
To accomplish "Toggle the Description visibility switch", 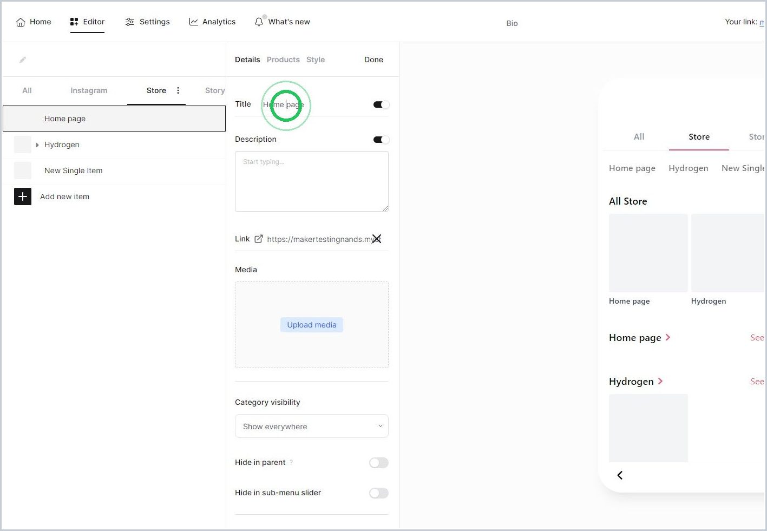I will 381,140.
